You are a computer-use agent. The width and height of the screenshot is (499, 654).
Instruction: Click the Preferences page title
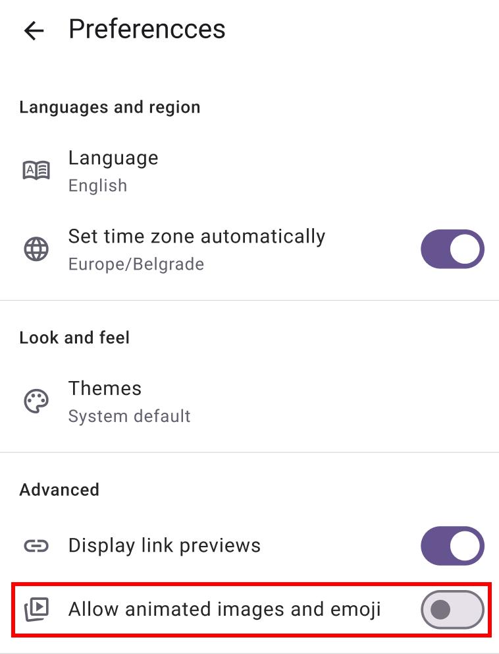pos(147,30)
